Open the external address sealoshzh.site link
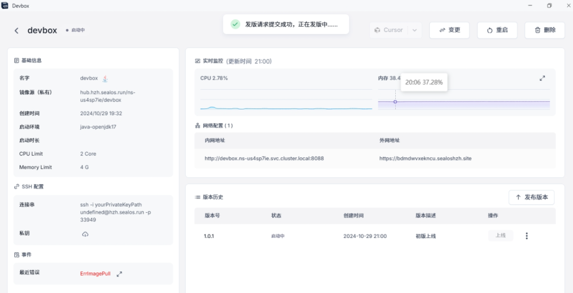Viewport: 573px width, 293px height. 425,158
